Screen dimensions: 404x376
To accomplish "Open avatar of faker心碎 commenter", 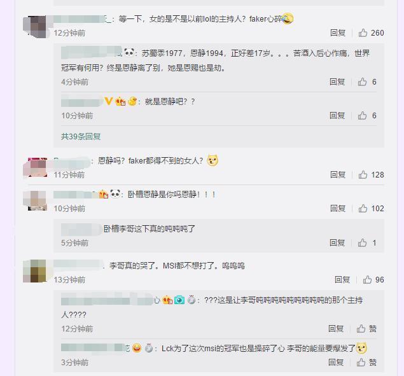I will click(x=35, y=27).
